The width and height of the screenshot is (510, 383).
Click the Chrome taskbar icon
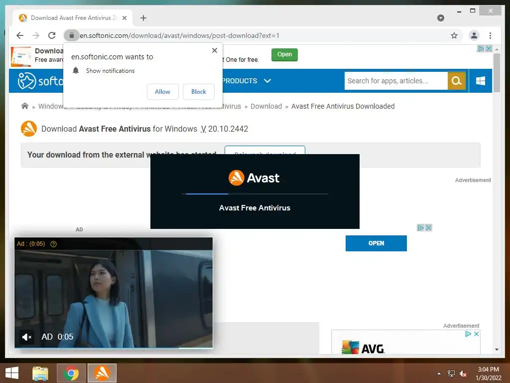pyautogui.click(x=71, y=373)
